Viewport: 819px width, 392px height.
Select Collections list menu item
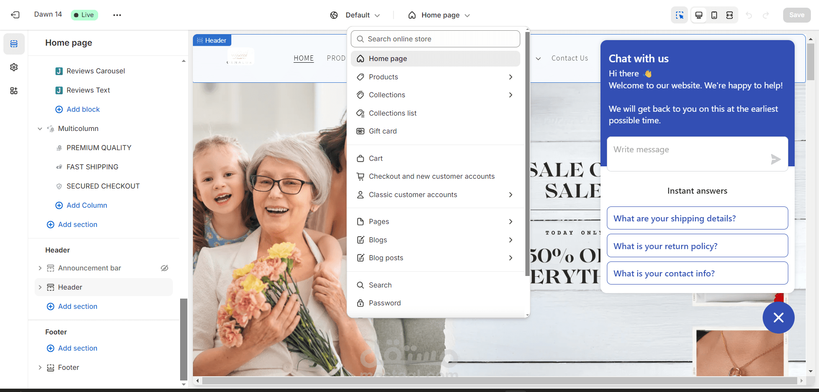pos(435,113)
